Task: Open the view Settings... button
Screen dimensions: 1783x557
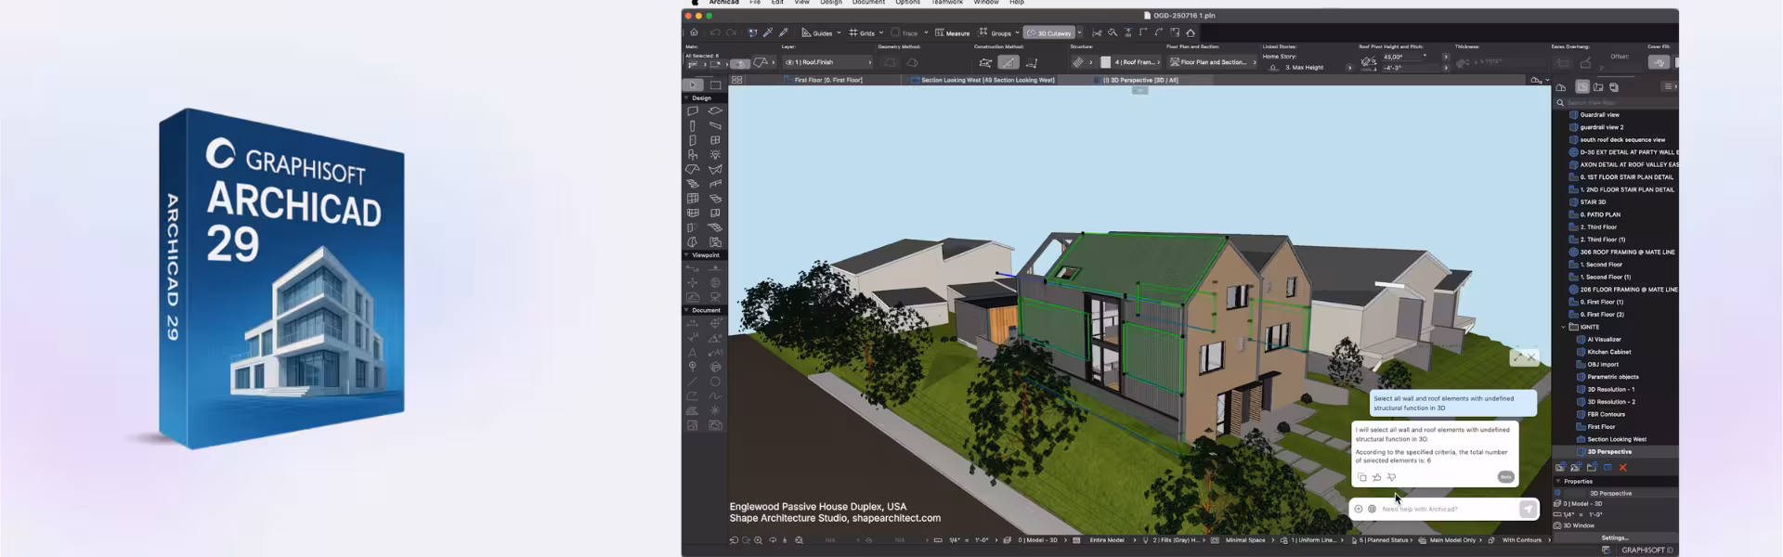Action: 1615,538
